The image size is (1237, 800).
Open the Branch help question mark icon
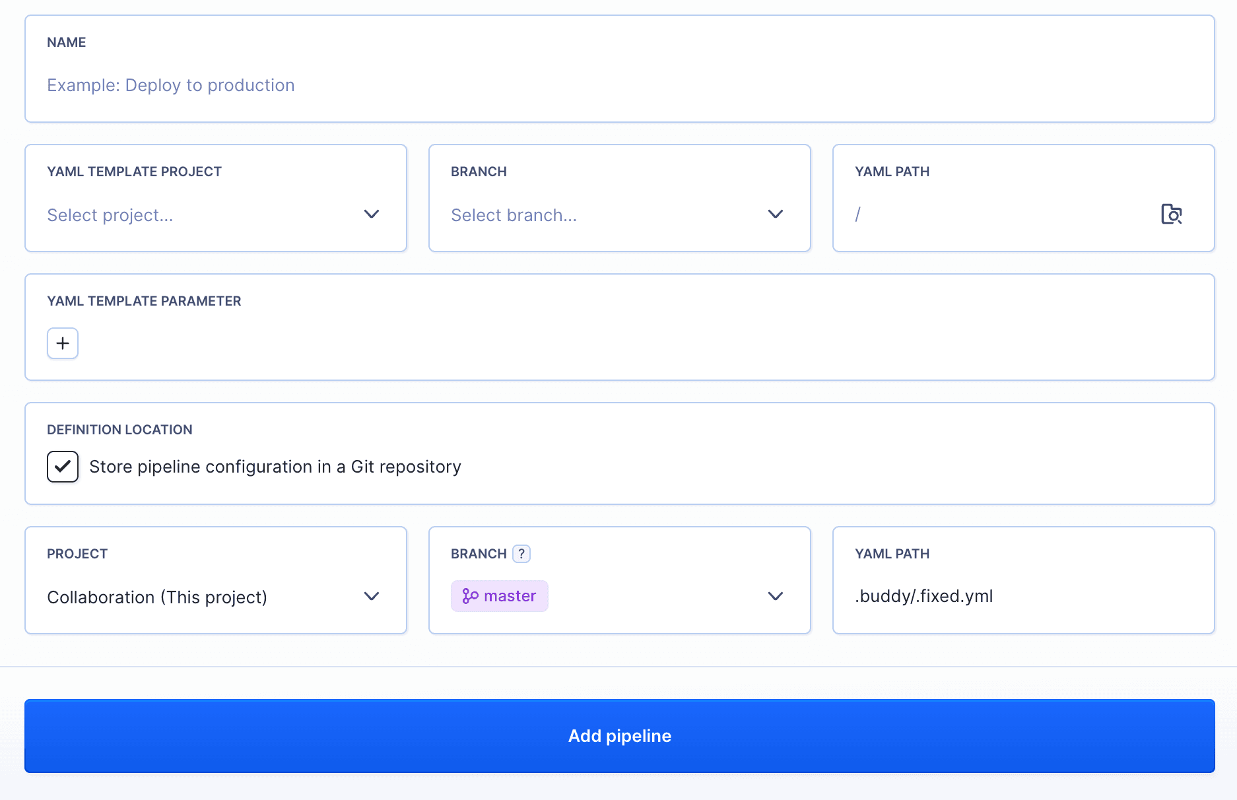pyautogui.click(x=521, y=554)
